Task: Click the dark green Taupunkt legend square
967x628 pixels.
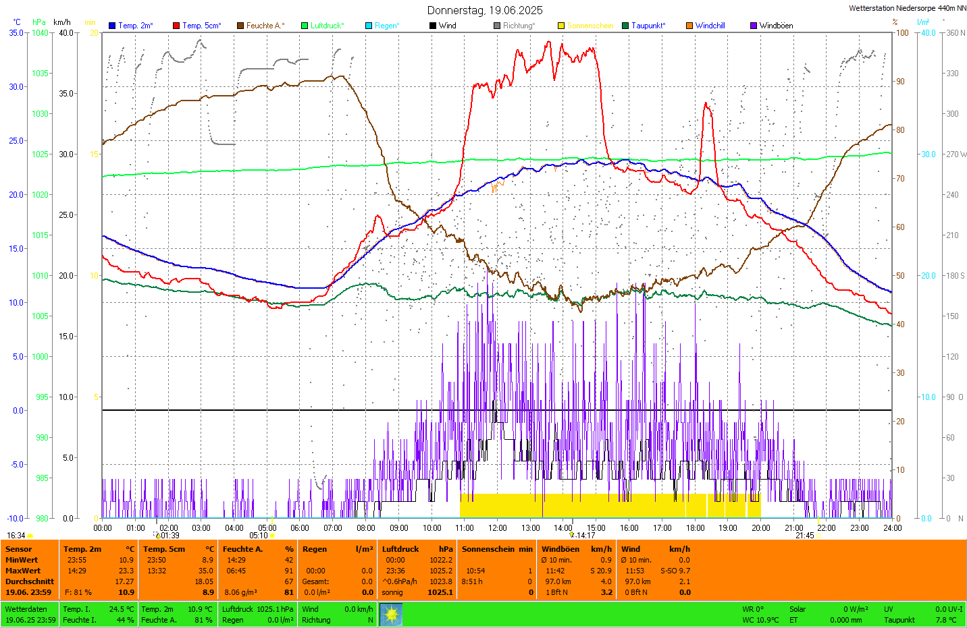Action: click(x=625, y=26)
